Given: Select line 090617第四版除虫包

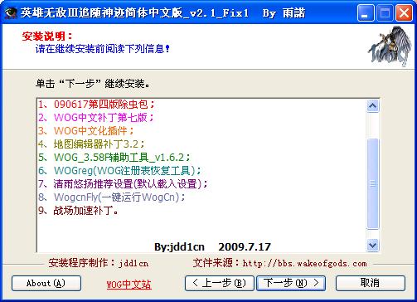Looking at the screenshot, I should [96, 105].
